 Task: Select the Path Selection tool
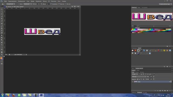pyautogui.click(x=2, y=47)
